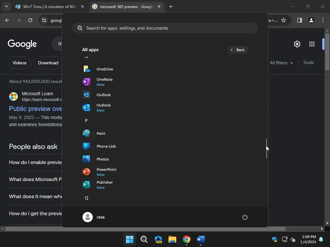Go to Google homepage via logo
Screen dimensions: 330x247
tap(22, 44)
